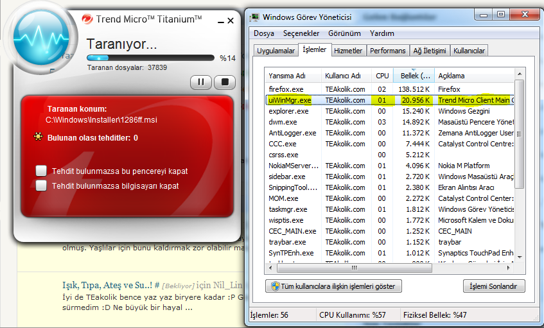
Task: Sort by the Yansıma Adı column header
Action: pyautogui.click(x=293, y=76)
